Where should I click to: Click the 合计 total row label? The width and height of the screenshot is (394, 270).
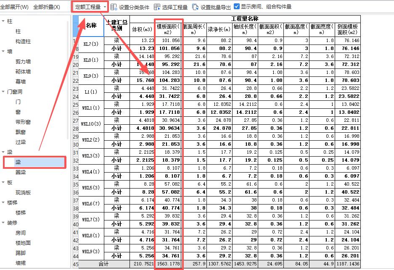point(104,264)
